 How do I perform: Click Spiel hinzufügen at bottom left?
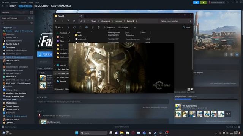click(x=9, y=127)
